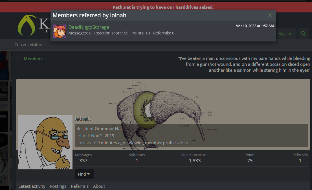Click the referred member's dog avatar
The height and width of the screenshot is (190, 312).
[x=60, y=31]
